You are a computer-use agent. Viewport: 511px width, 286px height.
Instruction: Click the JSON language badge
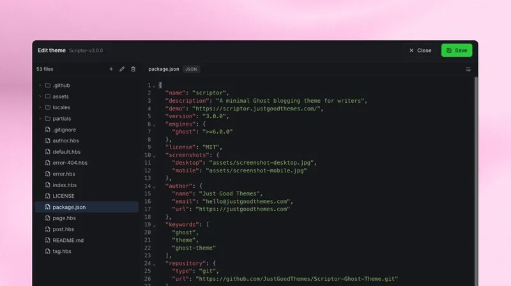point(191,69)
